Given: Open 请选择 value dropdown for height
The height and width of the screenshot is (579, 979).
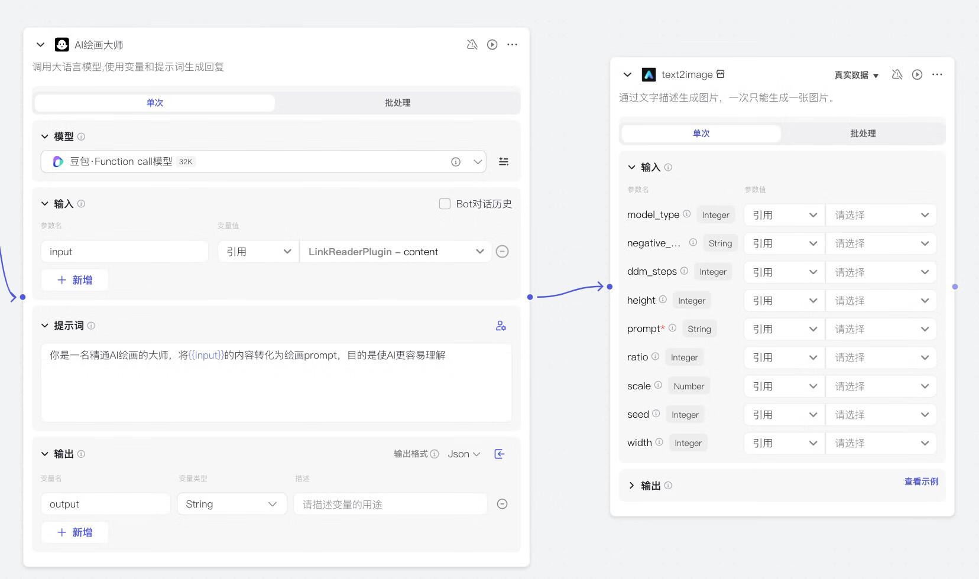Looking at the screenshot, I should pos(881,301).
